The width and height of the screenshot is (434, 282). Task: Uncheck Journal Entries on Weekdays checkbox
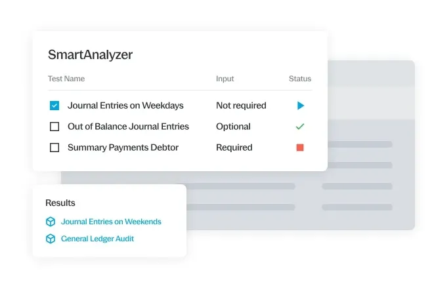point(54,106)
